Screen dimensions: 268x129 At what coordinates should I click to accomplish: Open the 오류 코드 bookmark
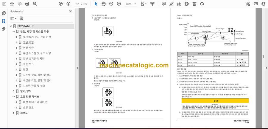coord(28,108)
